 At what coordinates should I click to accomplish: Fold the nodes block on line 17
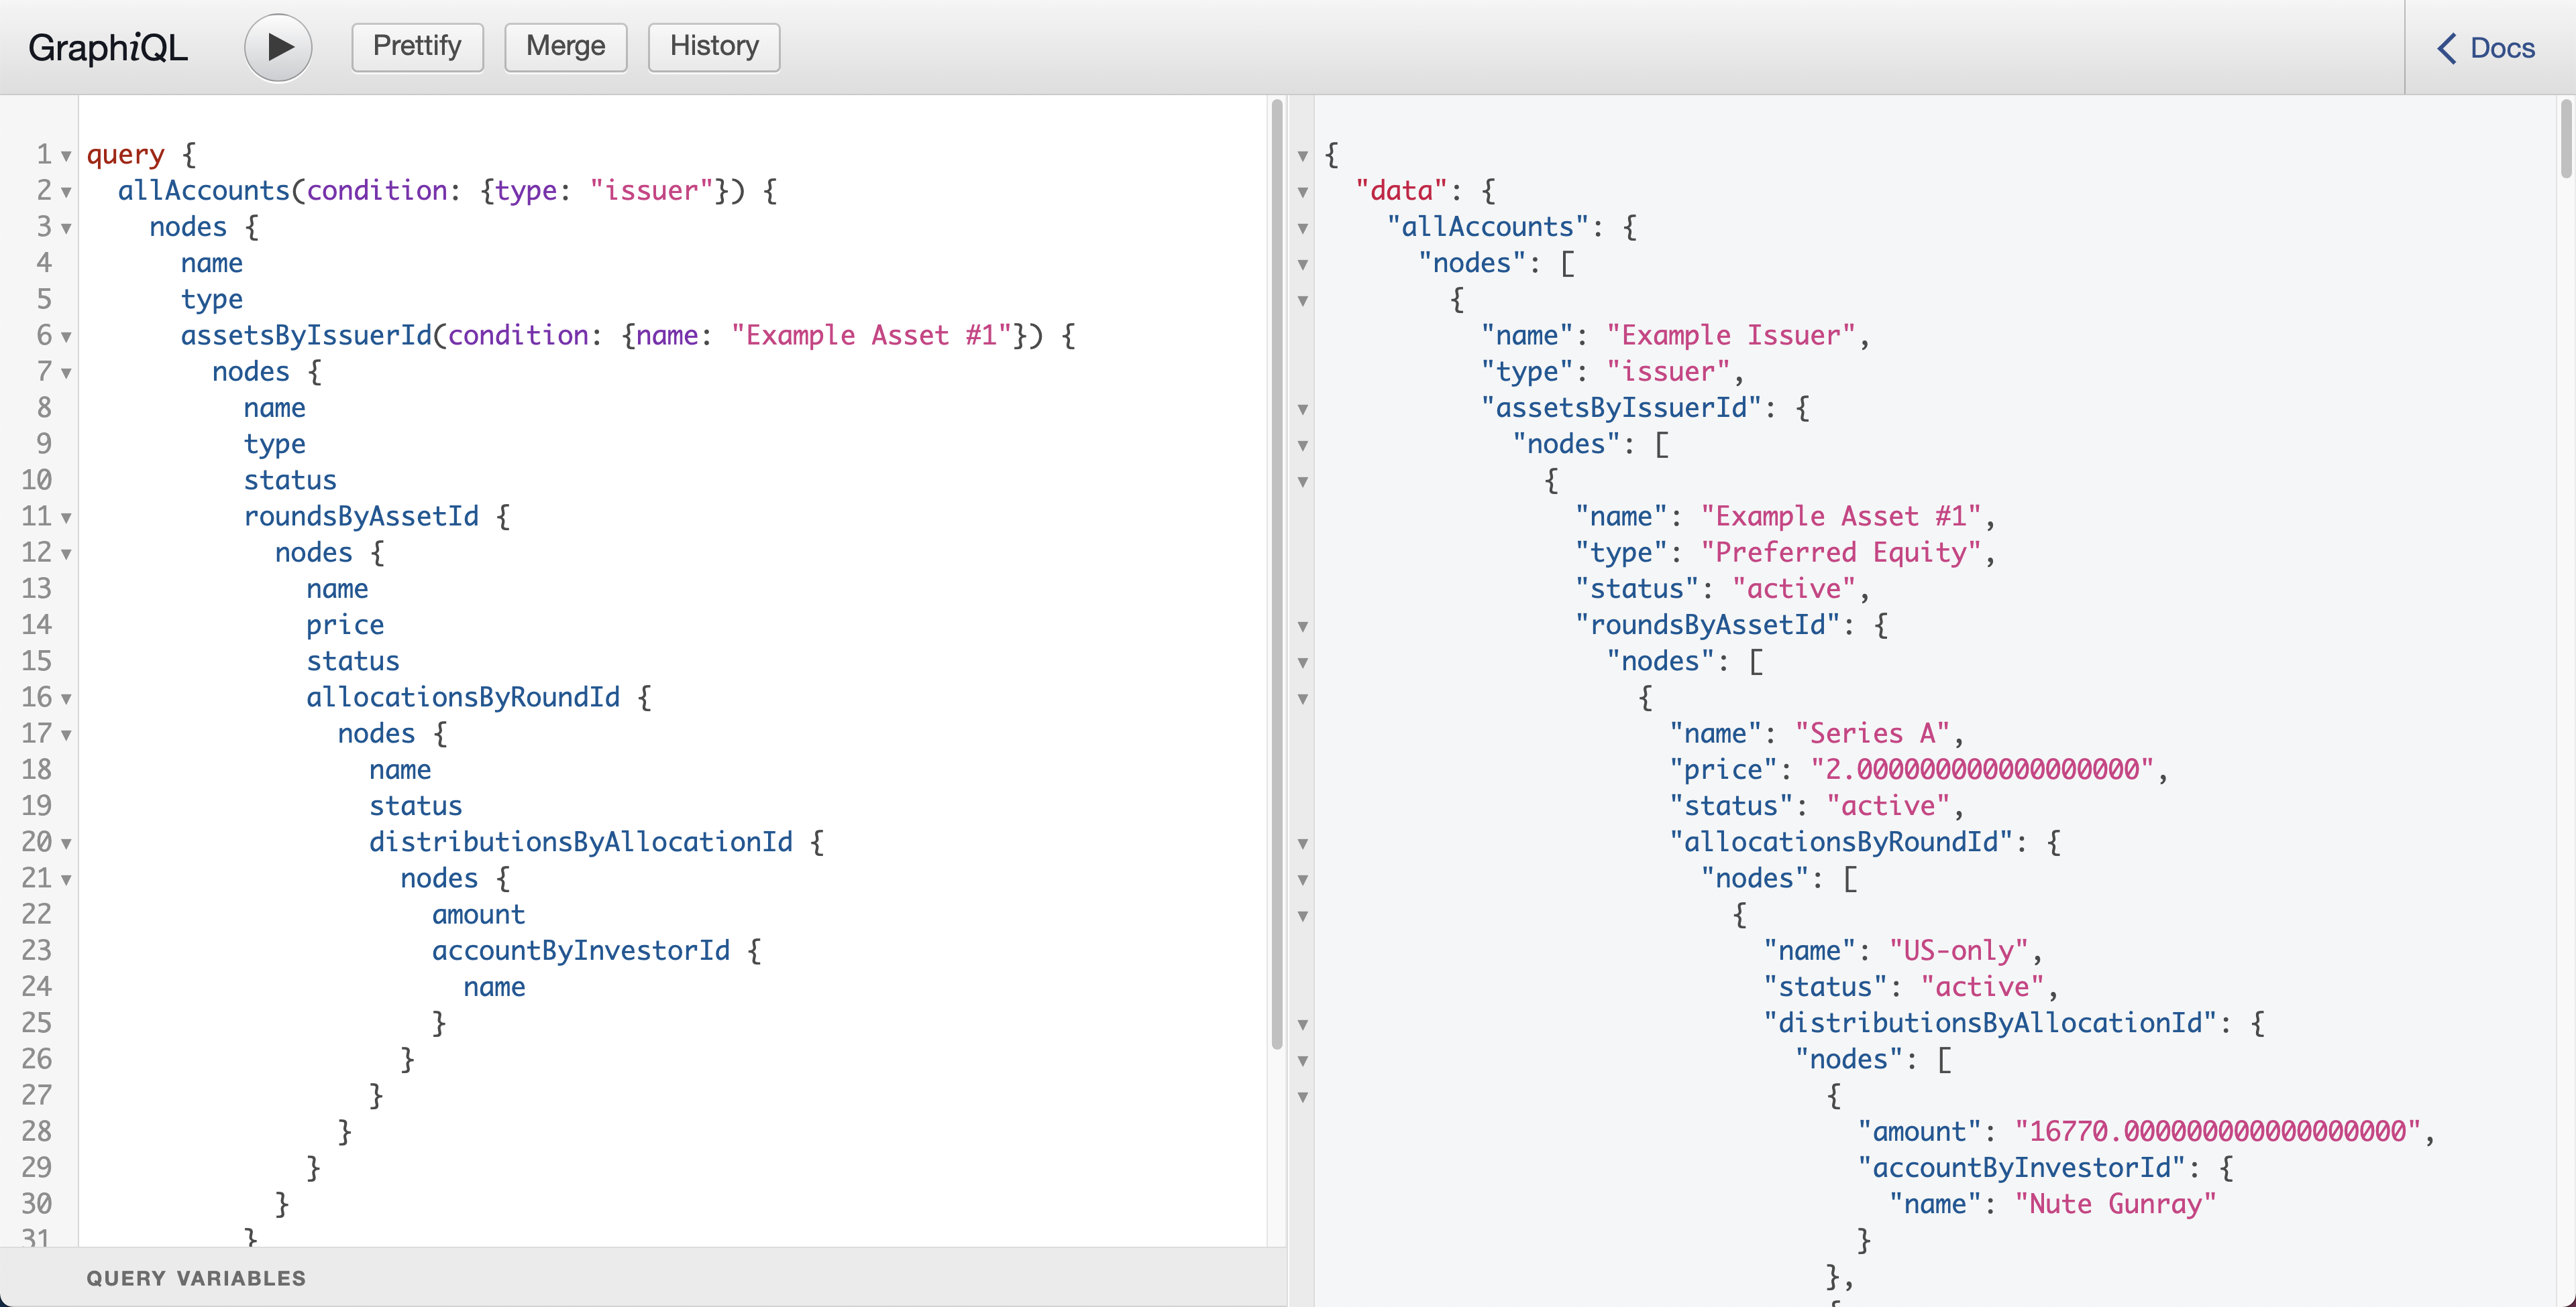coord(66,735)
